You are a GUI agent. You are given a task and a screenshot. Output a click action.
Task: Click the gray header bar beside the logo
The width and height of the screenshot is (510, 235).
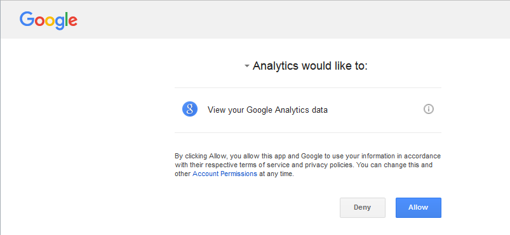(293, 20)
